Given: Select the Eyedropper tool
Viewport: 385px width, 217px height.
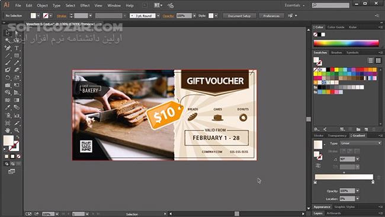Looking at the screenshot, I should tap(8, 108).
